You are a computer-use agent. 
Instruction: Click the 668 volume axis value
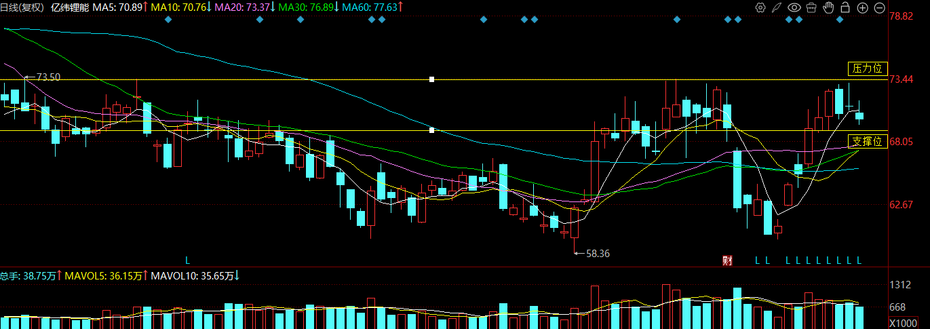pyautogui.click(x=898, y=308)
